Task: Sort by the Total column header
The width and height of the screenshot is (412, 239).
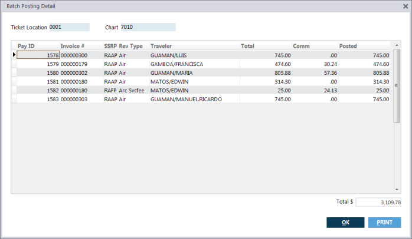Action: (266, 46)
